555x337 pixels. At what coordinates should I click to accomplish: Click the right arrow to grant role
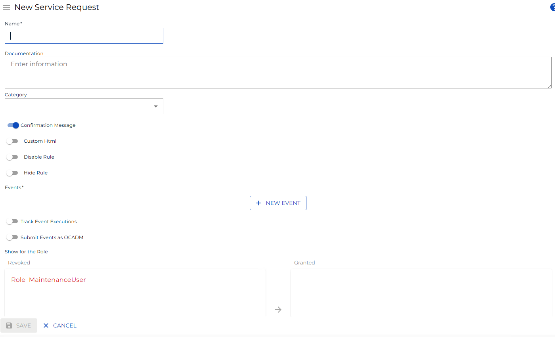[278, 310]
